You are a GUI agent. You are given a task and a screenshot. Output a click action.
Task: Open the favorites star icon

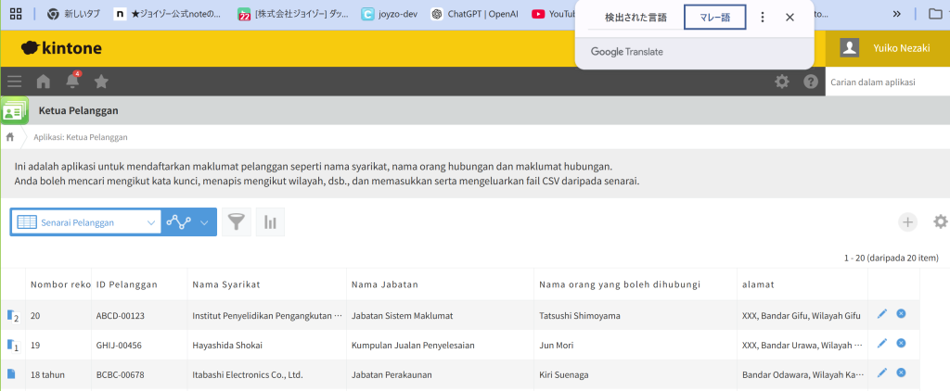tap(101, 82)
